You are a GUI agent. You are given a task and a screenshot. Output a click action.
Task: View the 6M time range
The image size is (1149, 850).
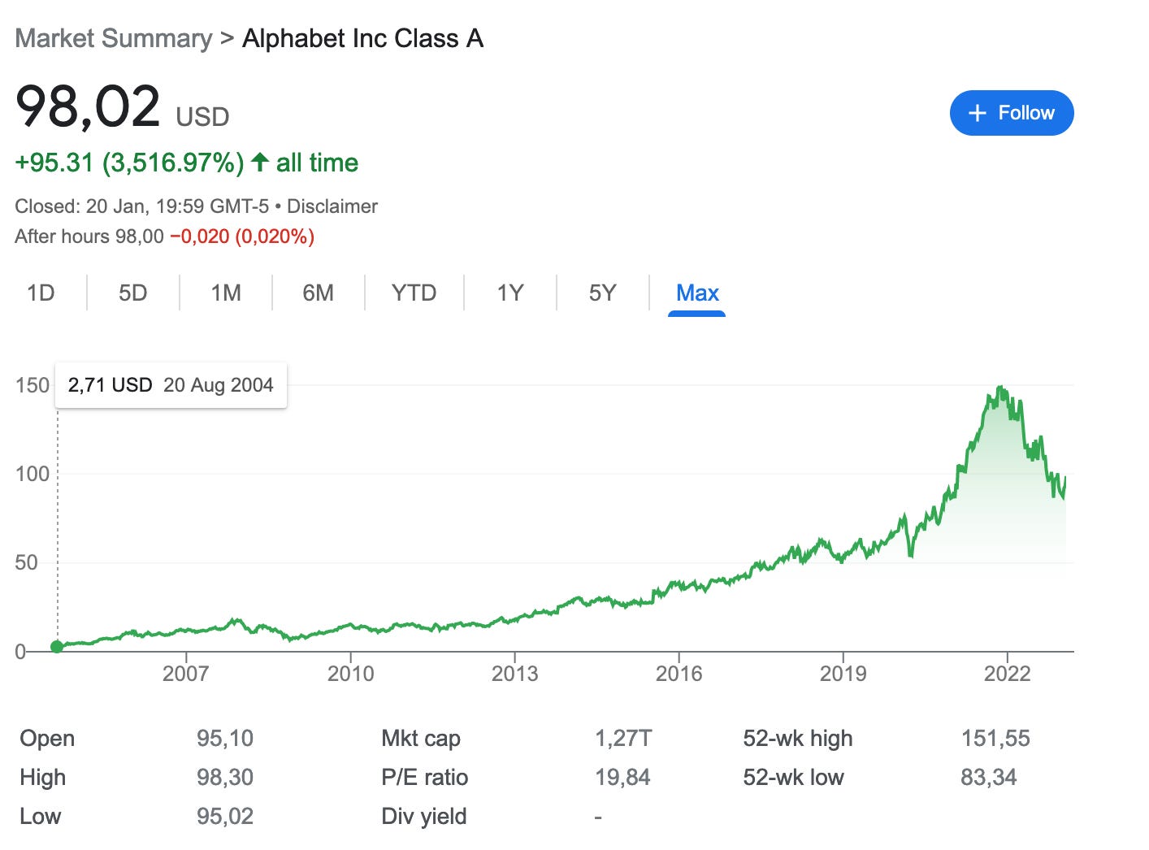click(x=319, y=293)
